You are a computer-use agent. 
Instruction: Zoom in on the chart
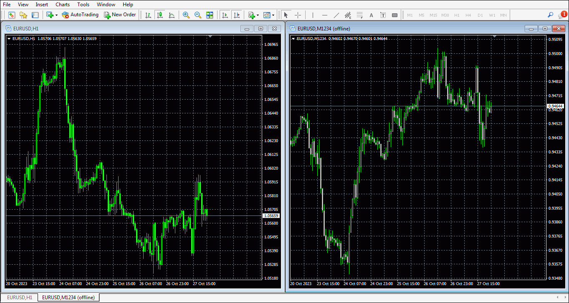click(186, 15)
